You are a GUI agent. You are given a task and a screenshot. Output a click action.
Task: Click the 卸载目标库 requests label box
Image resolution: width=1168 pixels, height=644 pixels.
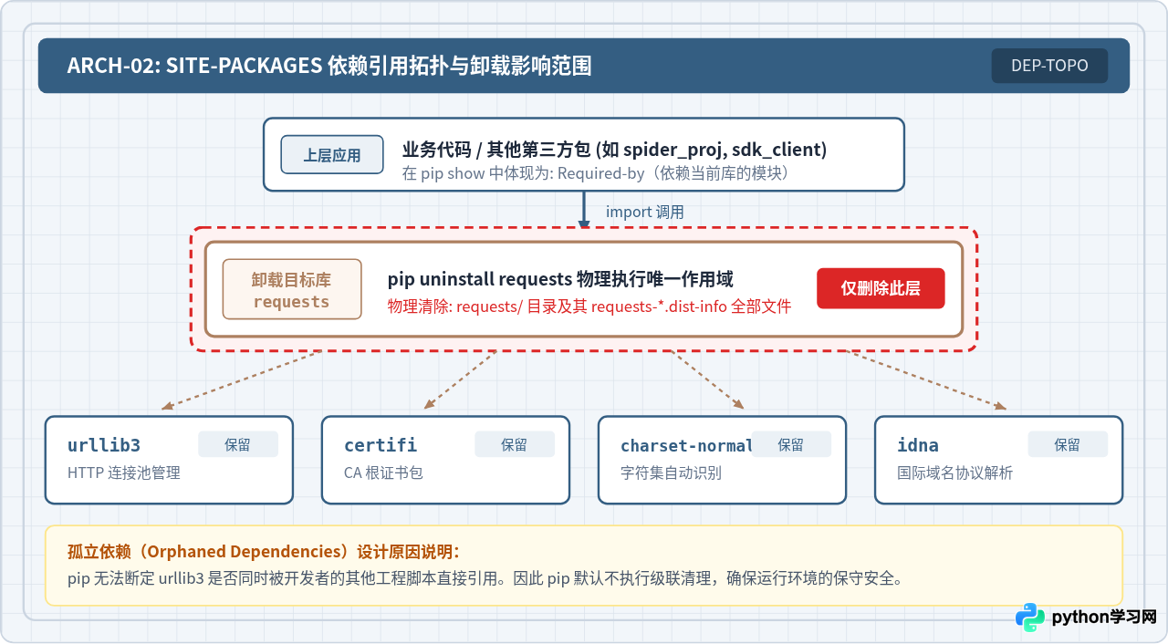tap(292, 289)
